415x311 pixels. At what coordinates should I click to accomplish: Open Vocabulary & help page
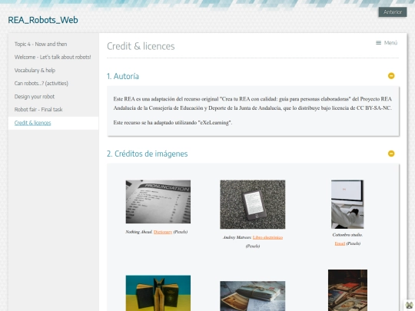click(x=35, y=71)
